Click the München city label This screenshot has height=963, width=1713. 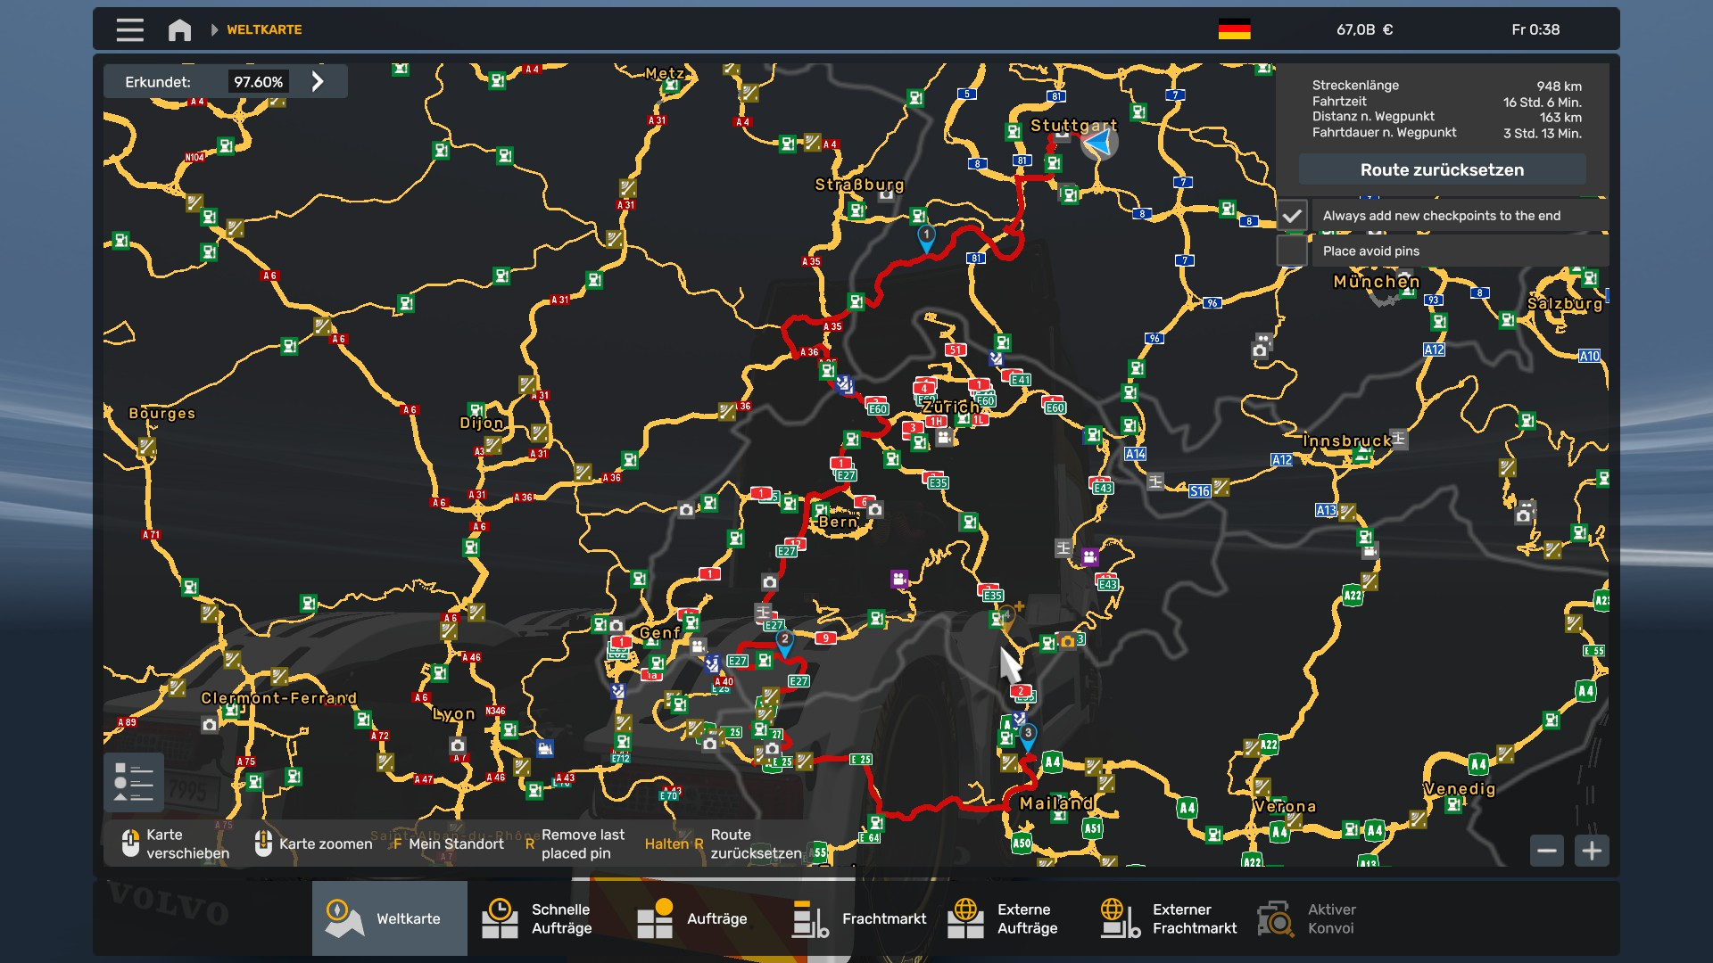tap(1376, 282)
